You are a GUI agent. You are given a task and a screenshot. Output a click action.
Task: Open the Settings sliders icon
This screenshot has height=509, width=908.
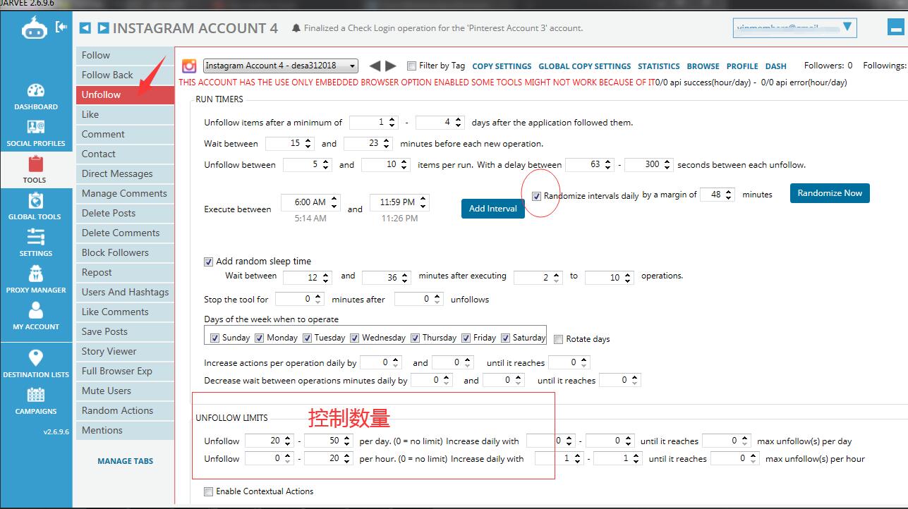pos(35,238)
